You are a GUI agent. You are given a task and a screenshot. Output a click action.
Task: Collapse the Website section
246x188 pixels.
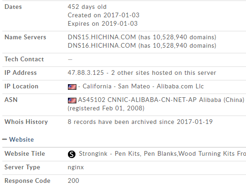[5, 139]
